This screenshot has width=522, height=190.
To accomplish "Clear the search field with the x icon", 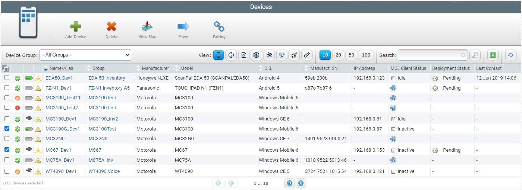I will [x=463, y=55].
